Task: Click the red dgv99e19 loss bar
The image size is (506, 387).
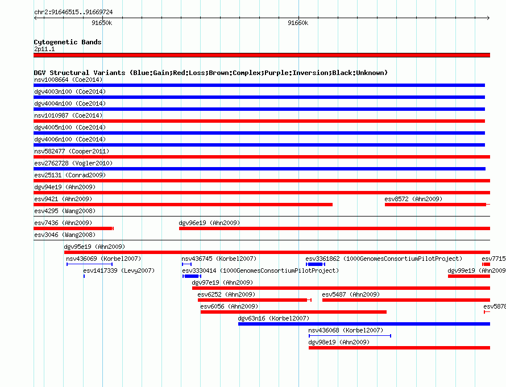Action: (x=469, y=276)
